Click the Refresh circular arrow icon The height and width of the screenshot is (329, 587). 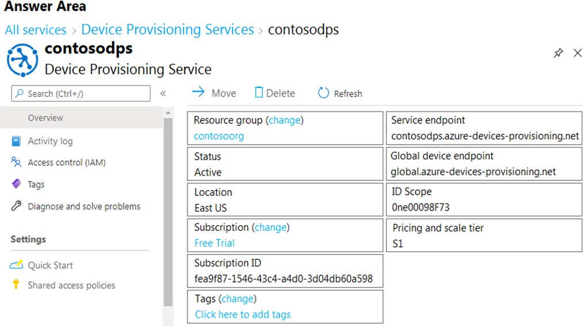click(x=324, y=92)
